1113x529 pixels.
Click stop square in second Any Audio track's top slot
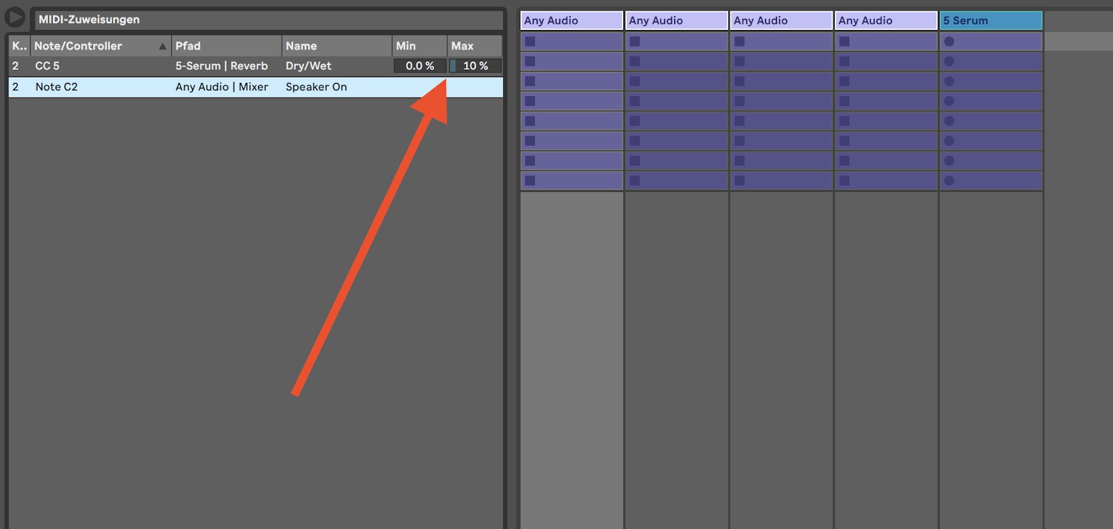coord(634,41)
